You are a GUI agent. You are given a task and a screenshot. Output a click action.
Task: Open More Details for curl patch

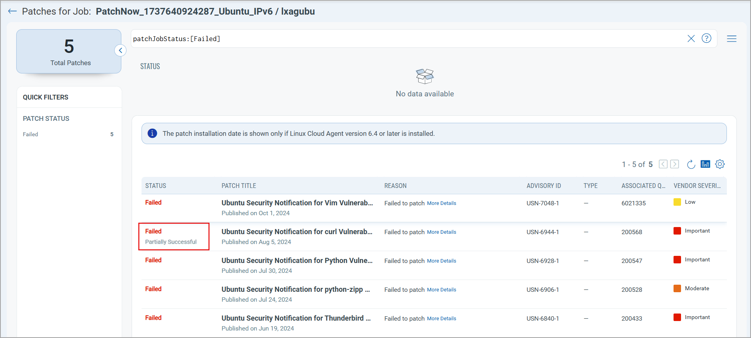pyautogui.click(x=441, y=232)
